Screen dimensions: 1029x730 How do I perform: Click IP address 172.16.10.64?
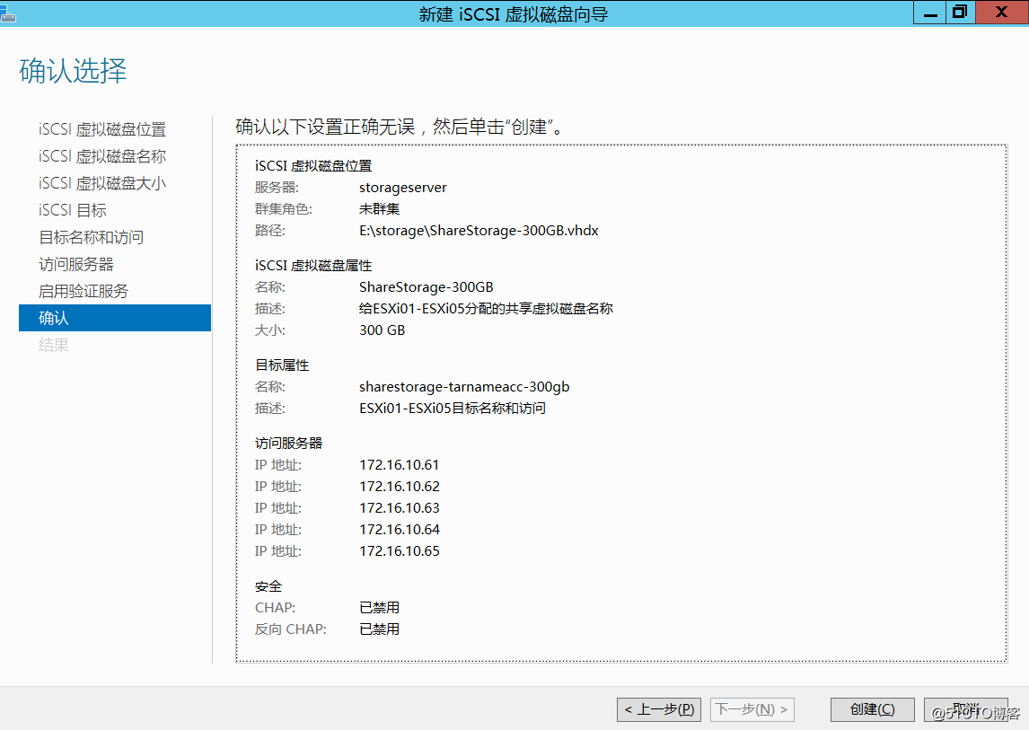pos(399,529)
